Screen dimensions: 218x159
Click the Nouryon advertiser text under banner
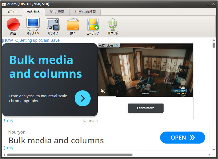90,121
